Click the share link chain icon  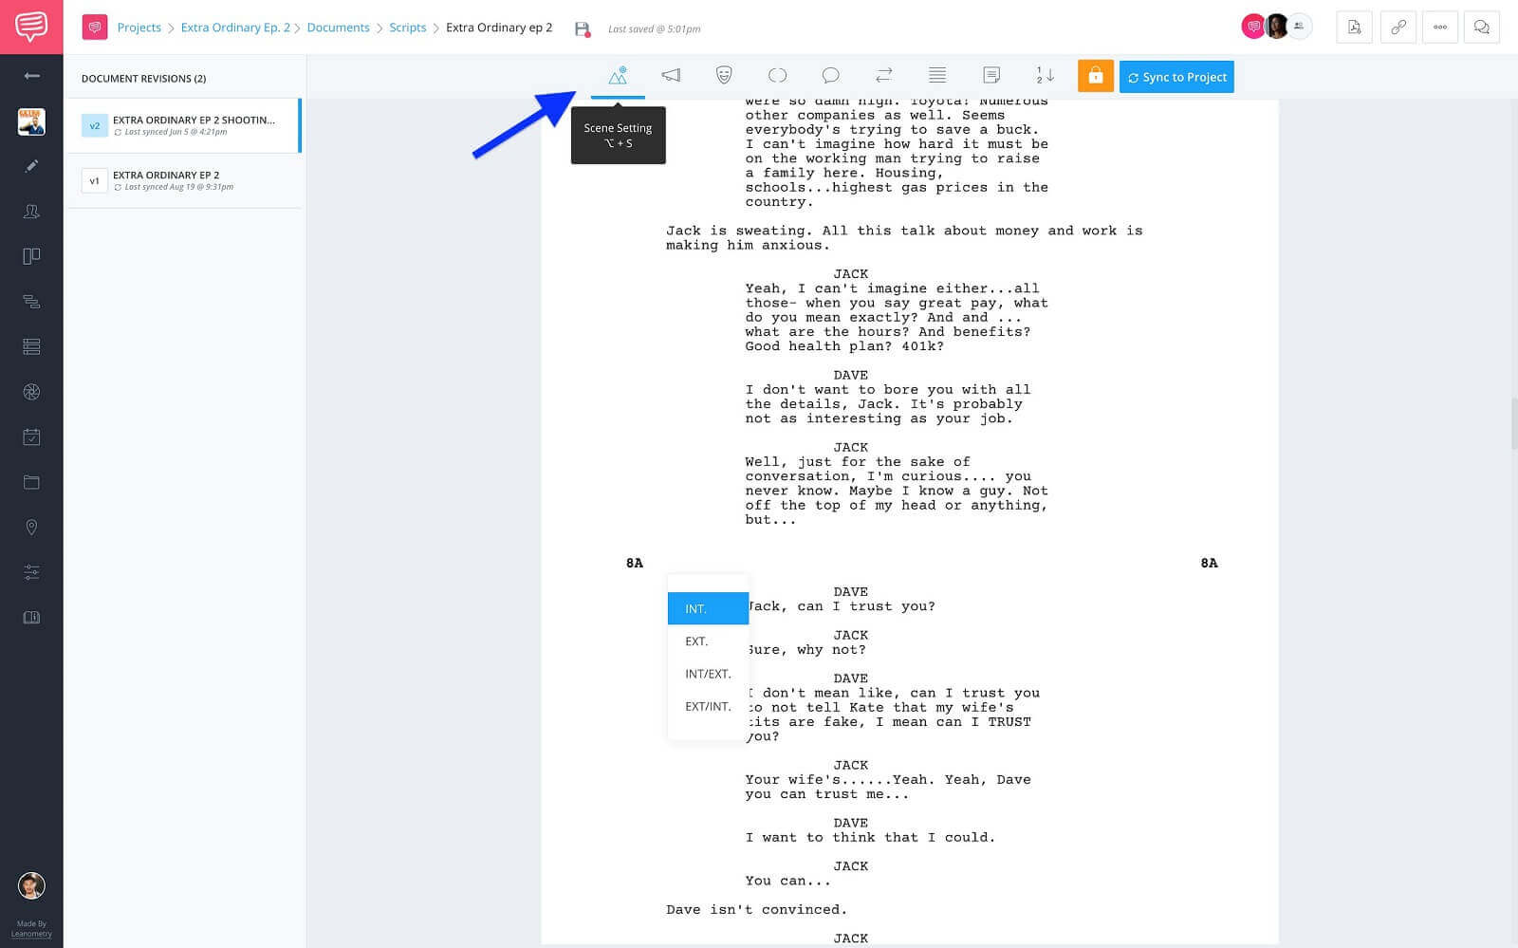(1398, 28)
